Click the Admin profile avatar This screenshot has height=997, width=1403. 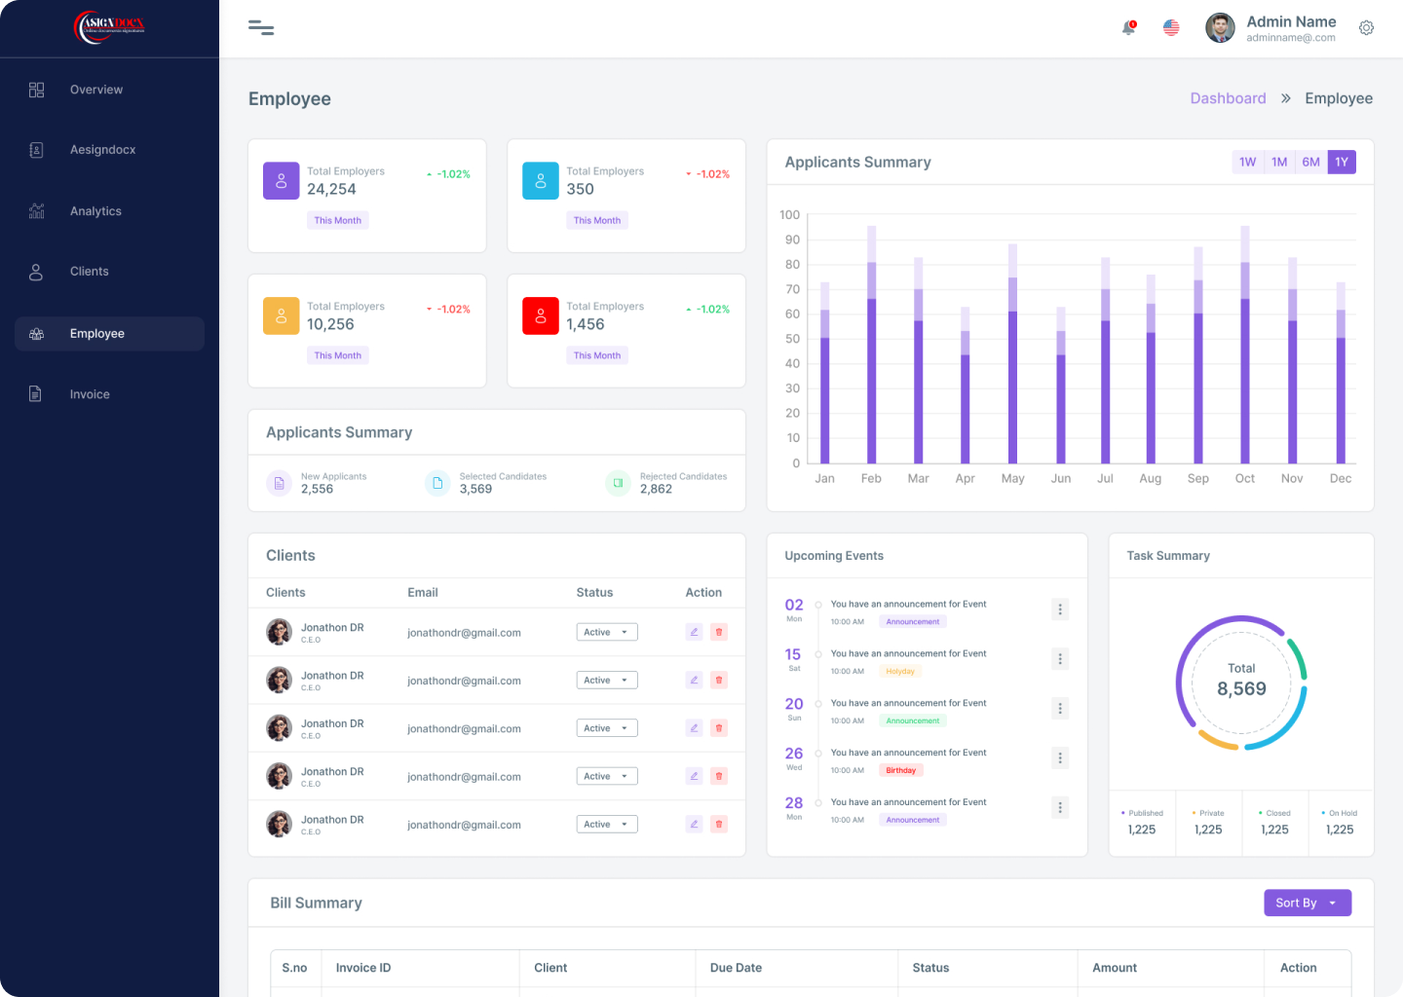tap(1220, 28)
